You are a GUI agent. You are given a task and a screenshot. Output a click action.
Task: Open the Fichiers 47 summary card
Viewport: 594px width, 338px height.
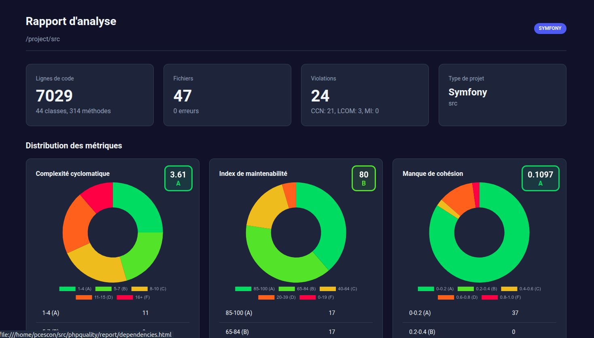227,95
